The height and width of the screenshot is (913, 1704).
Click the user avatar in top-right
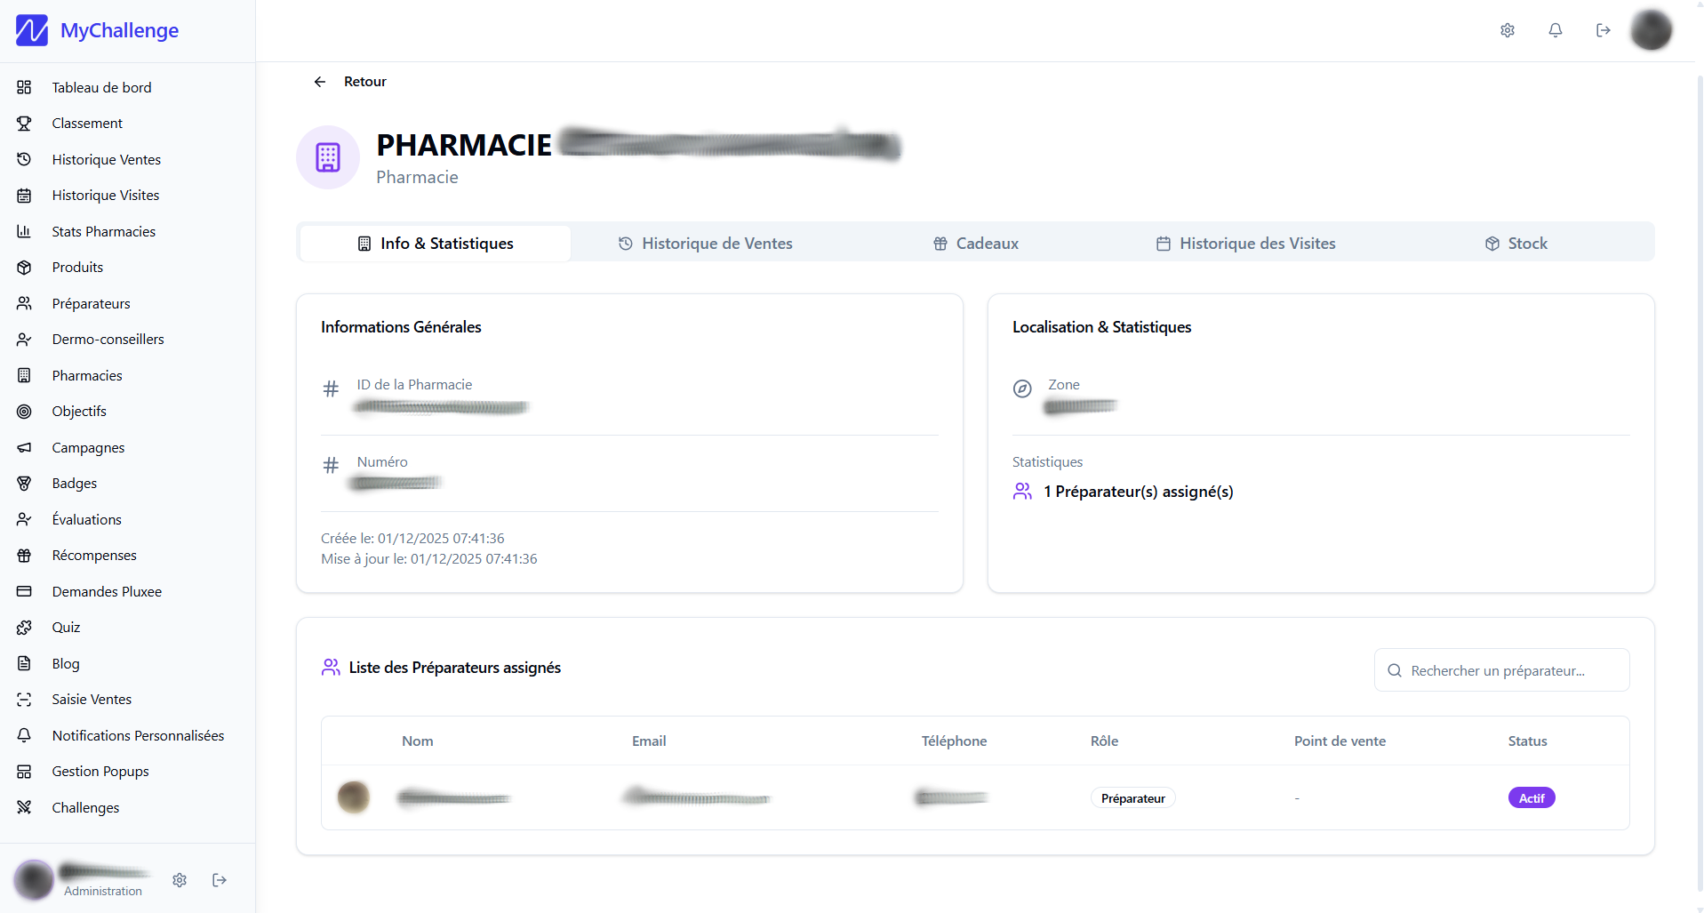1652,30
